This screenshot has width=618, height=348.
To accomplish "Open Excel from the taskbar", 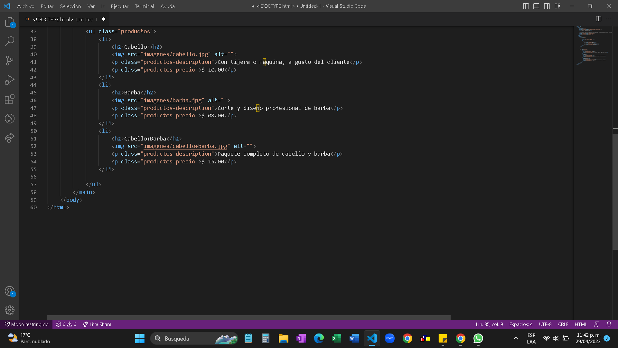I will pos(336,338).
